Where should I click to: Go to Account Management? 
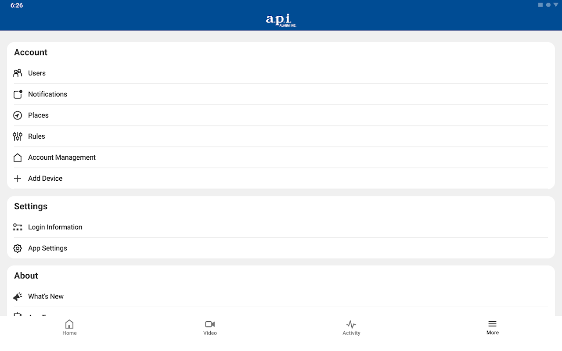pos(281,158)
